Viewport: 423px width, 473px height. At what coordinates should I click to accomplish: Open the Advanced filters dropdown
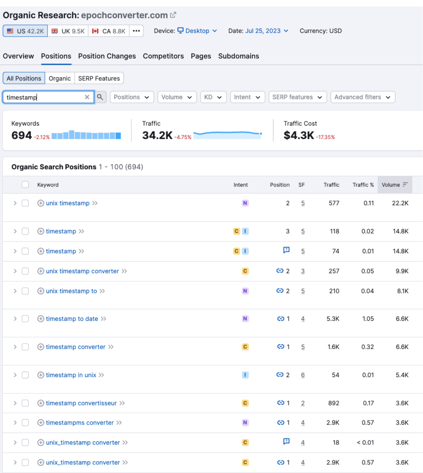pyautogui.click(x=363, y=97)
